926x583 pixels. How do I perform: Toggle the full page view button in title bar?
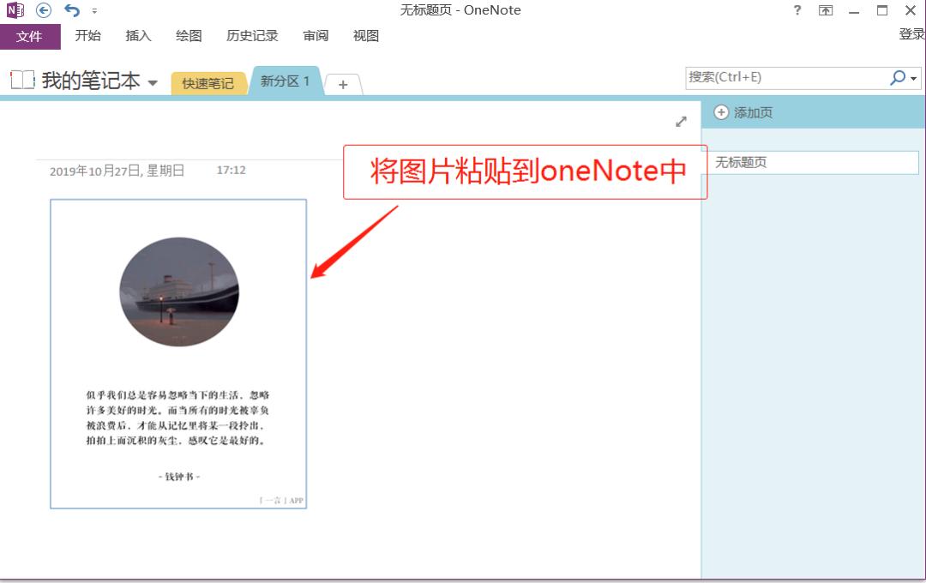(826, 10)
